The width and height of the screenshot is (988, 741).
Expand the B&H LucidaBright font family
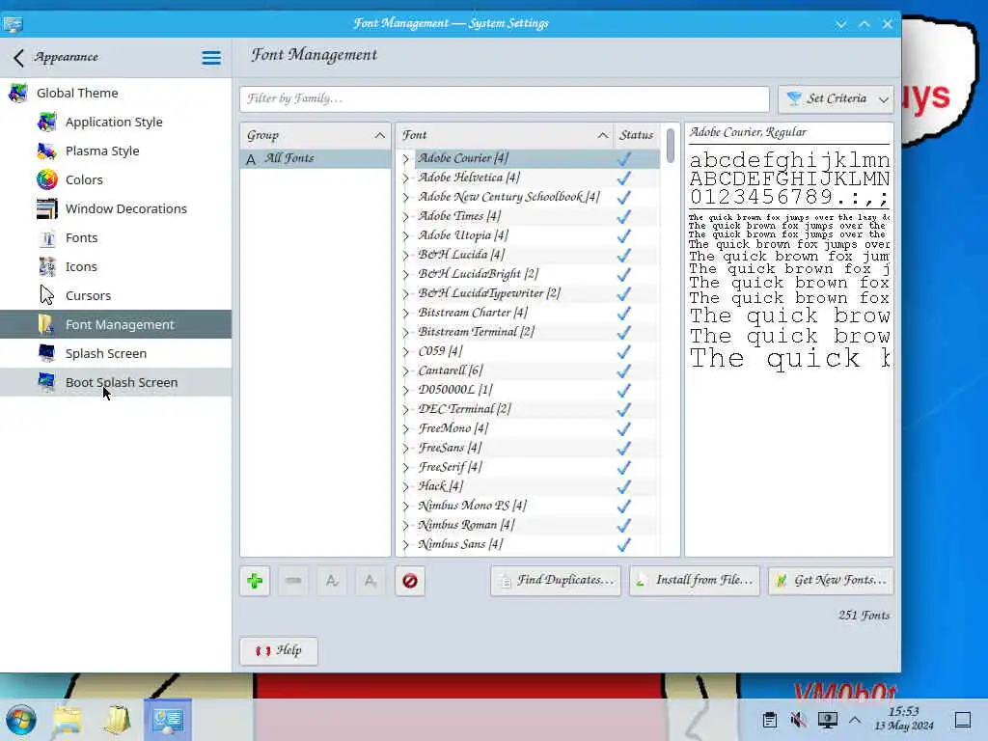(x=406, y=275)
